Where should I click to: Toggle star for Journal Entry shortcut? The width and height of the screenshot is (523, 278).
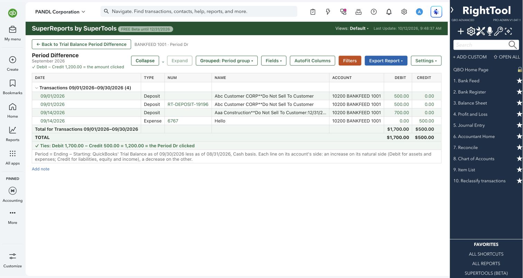click(519, 125)
